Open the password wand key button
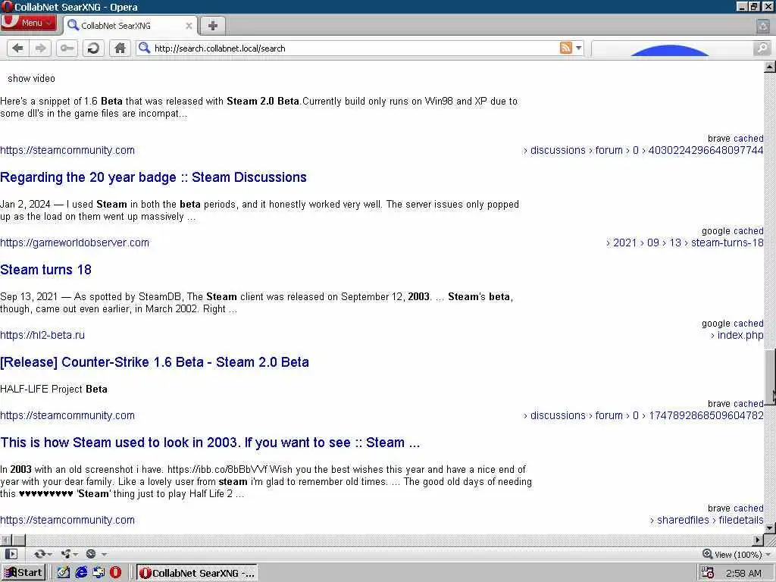 67,48
